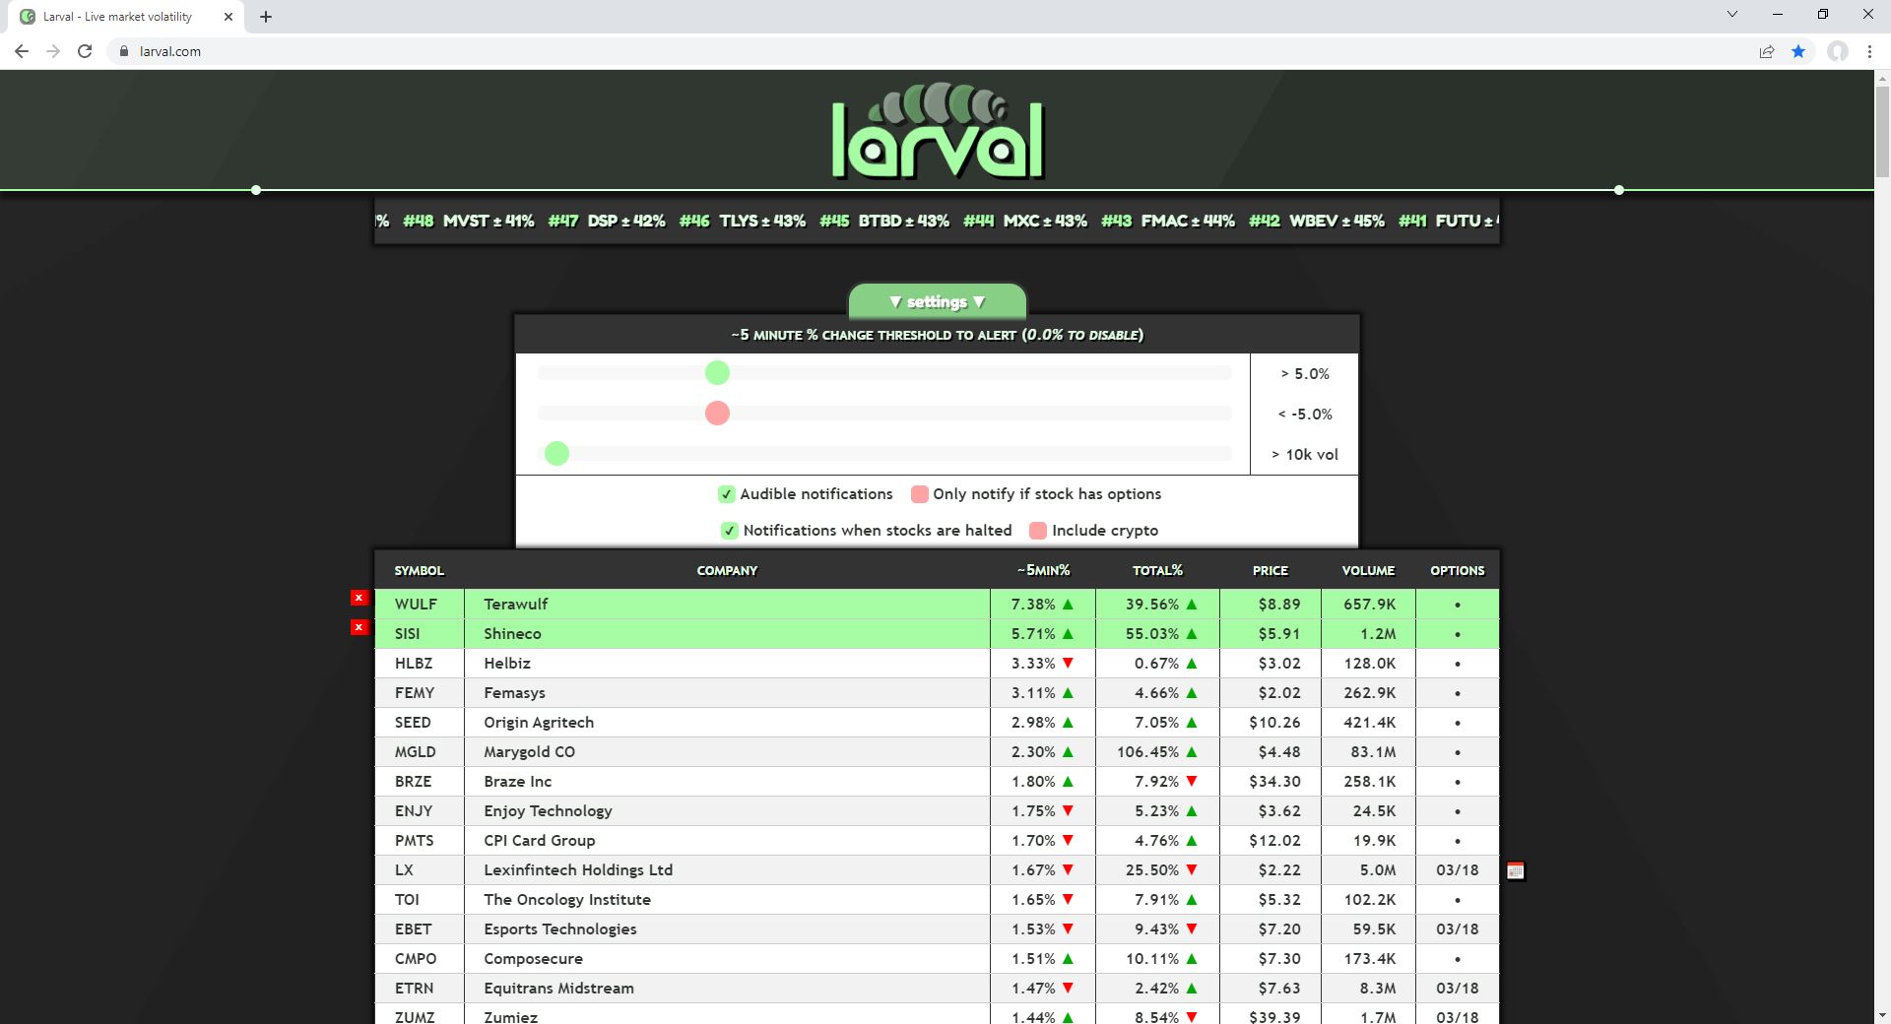
Task: Click the CMPO volume 173.4K
Action: [1369, 959]
